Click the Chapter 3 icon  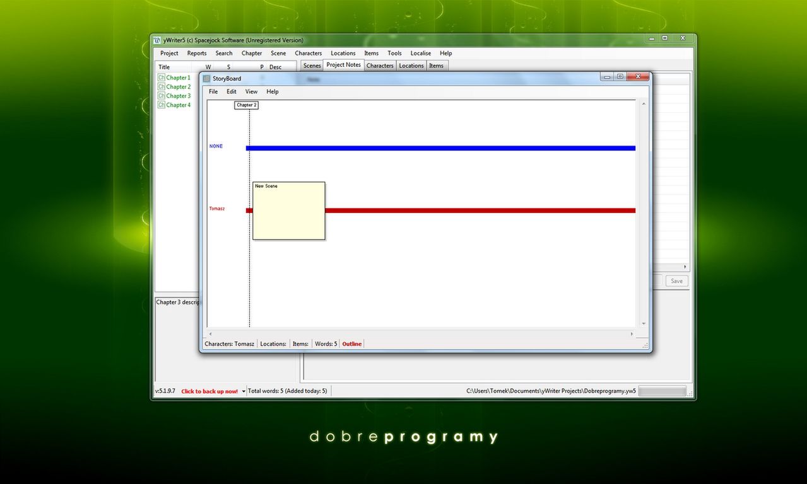[162, 96]
